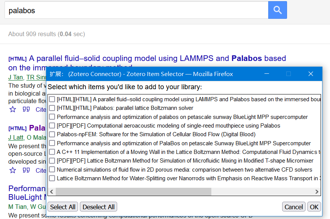Viewport: 330px width, 219px height.
Task: Click the '[HTML]' label before the first result title
Action: click(17, 59)
